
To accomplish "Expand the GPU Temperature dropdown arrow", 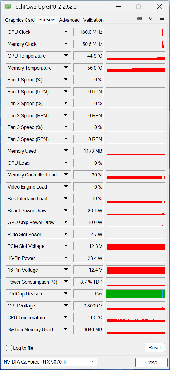I will [x=66, y=56].
